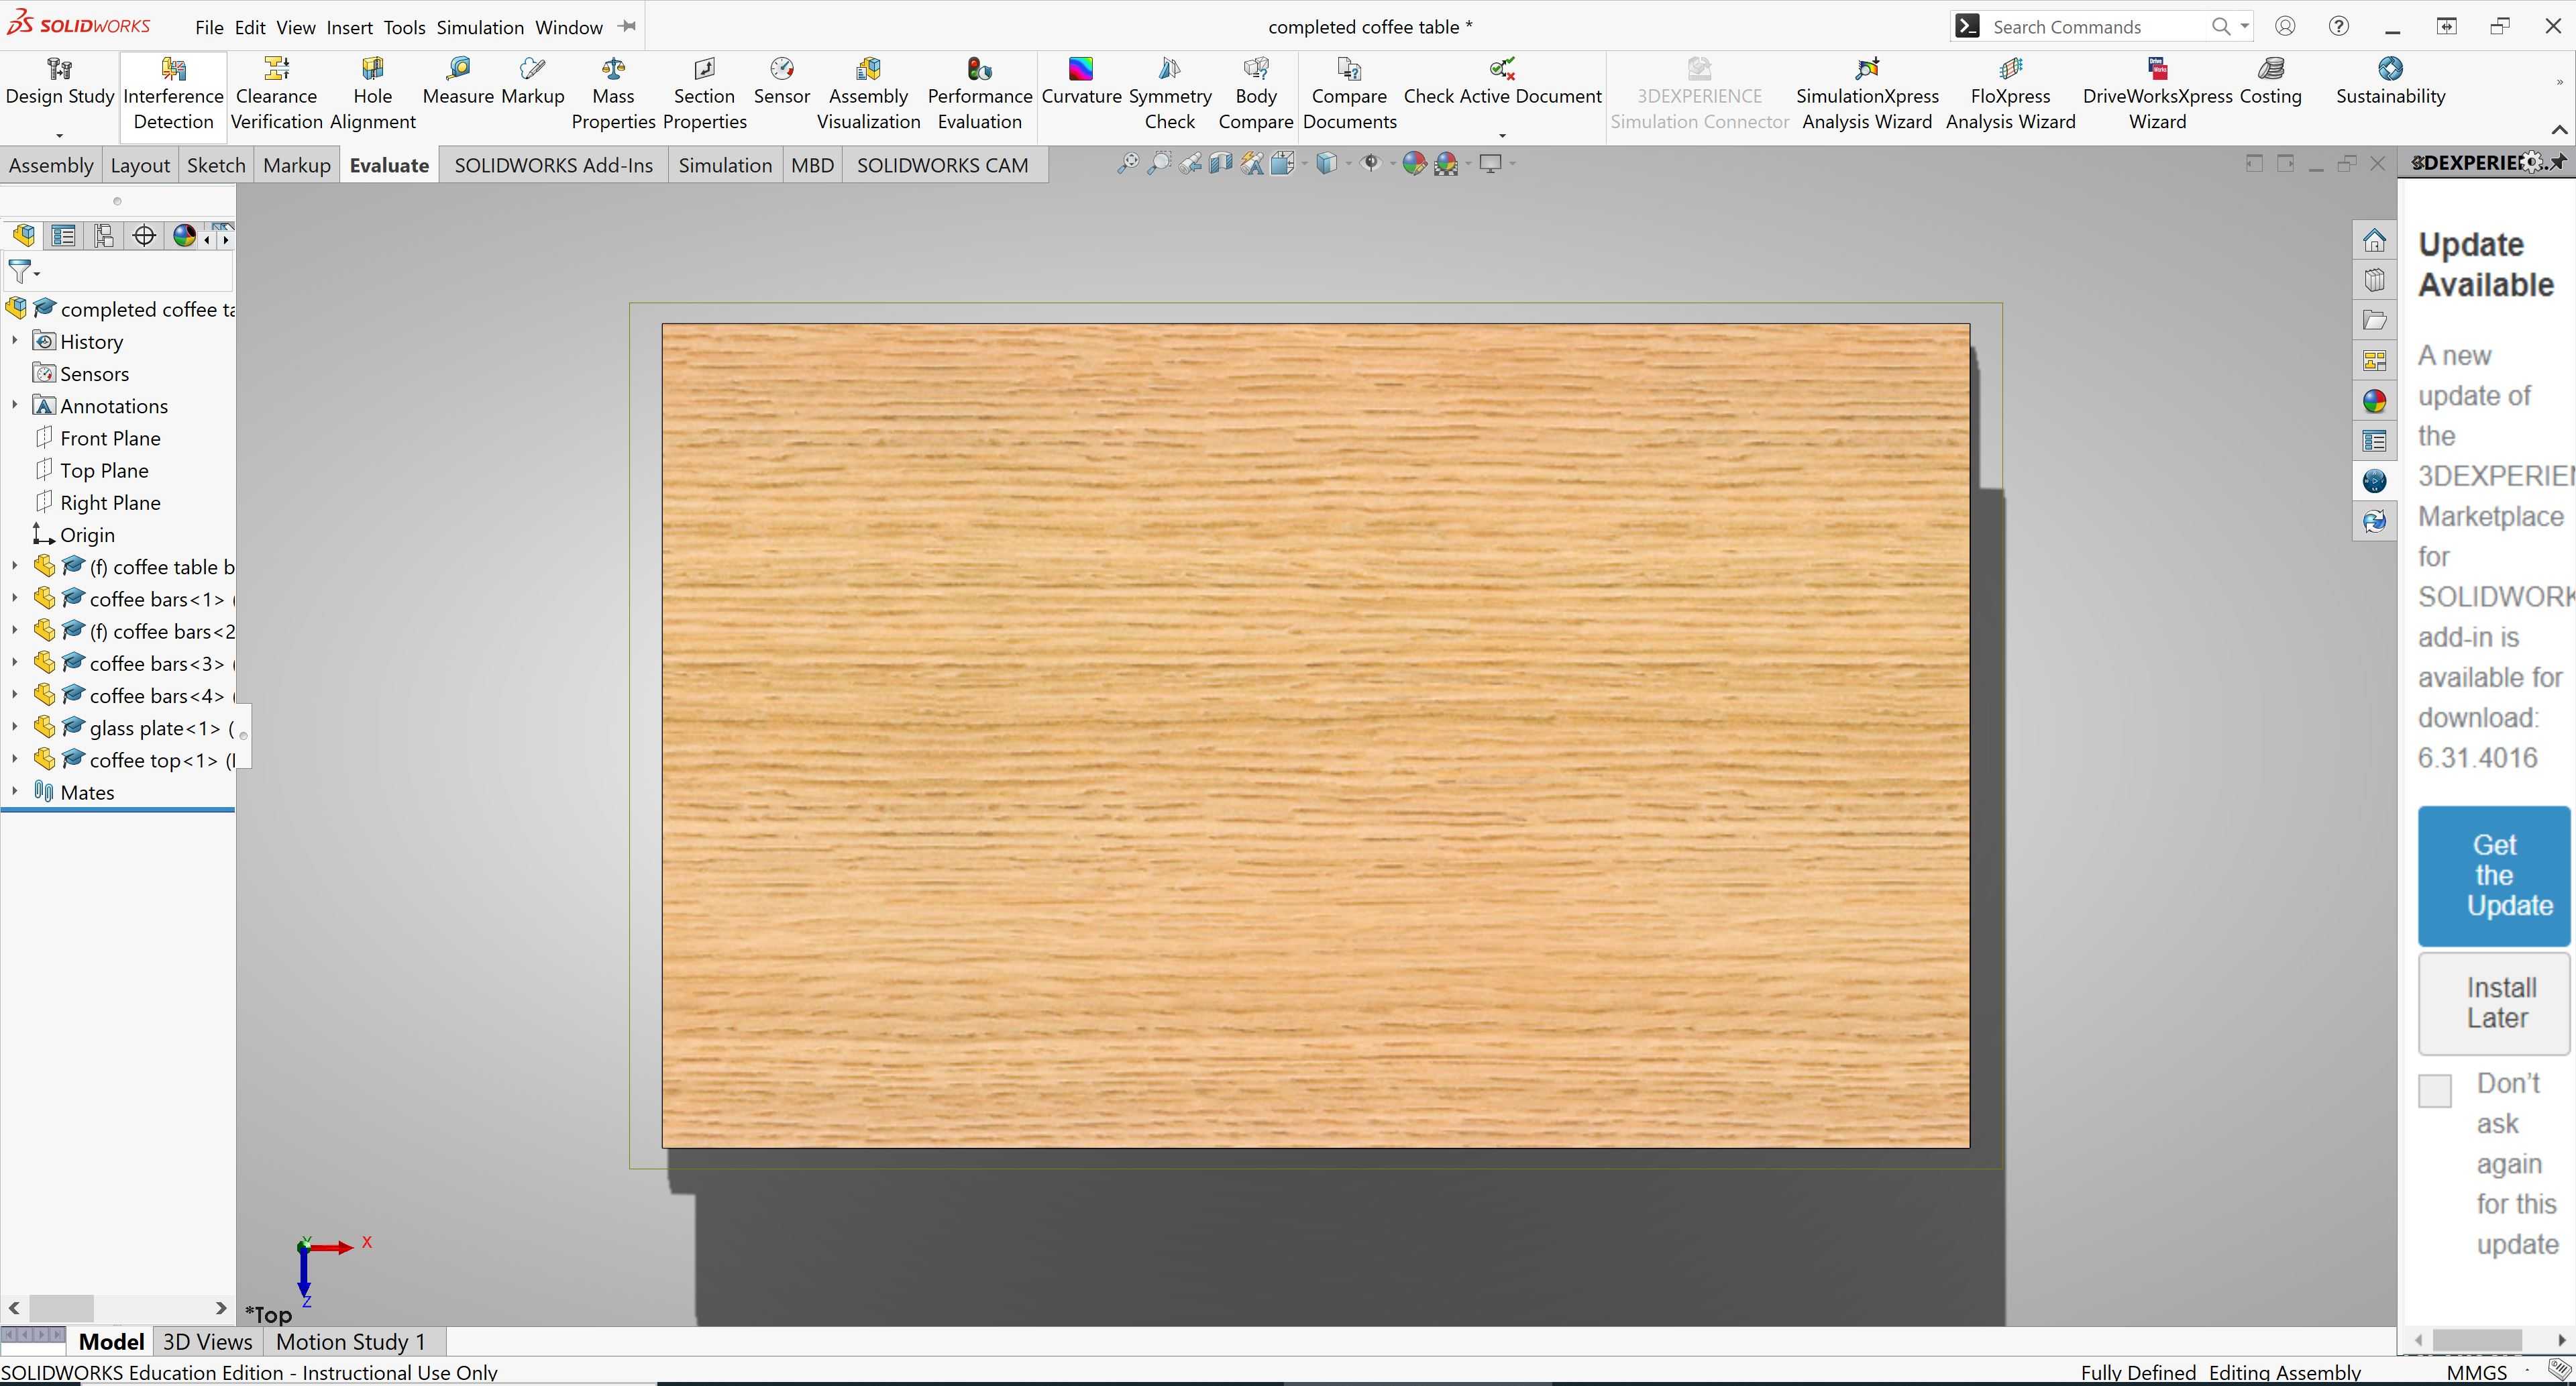Click Get the Update button
Image resolution: width=2576 pixels, height=1386 pixels.
pyautogui.click(x=2494, y=876)
